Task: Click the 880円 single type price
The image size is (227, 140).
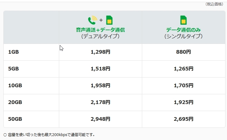Action: [x=183, y=52]
